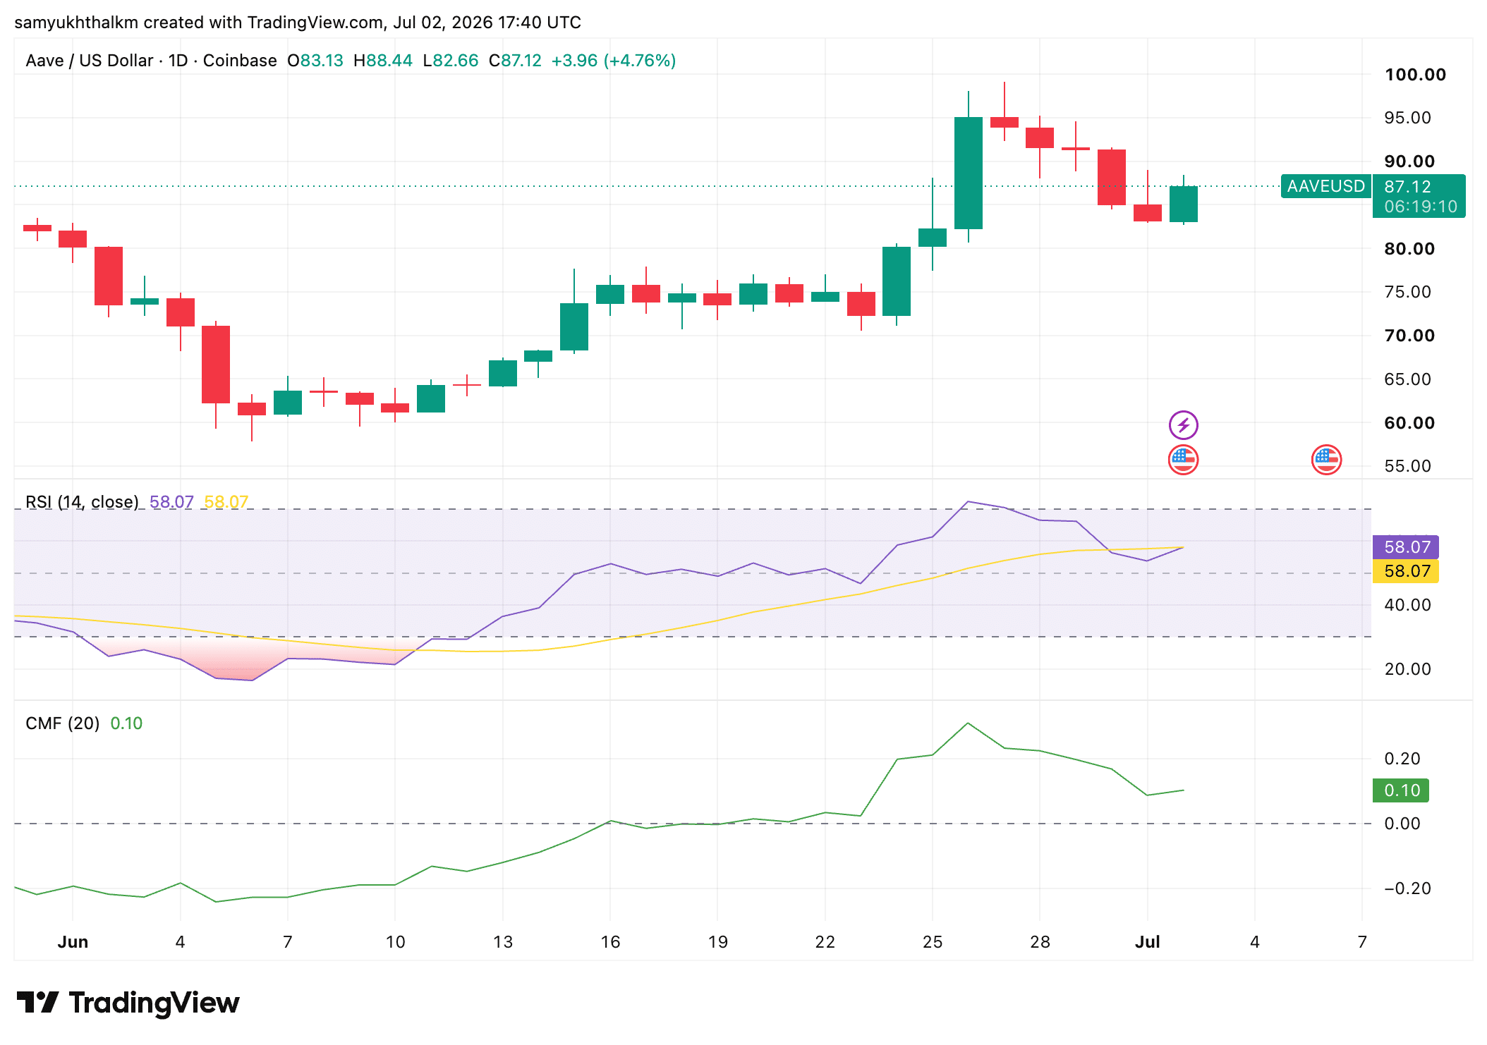Click the 87.12 current price label
Image resolution: width=1487 pixels, height=1045 pixels.
tap(1407, 186)
